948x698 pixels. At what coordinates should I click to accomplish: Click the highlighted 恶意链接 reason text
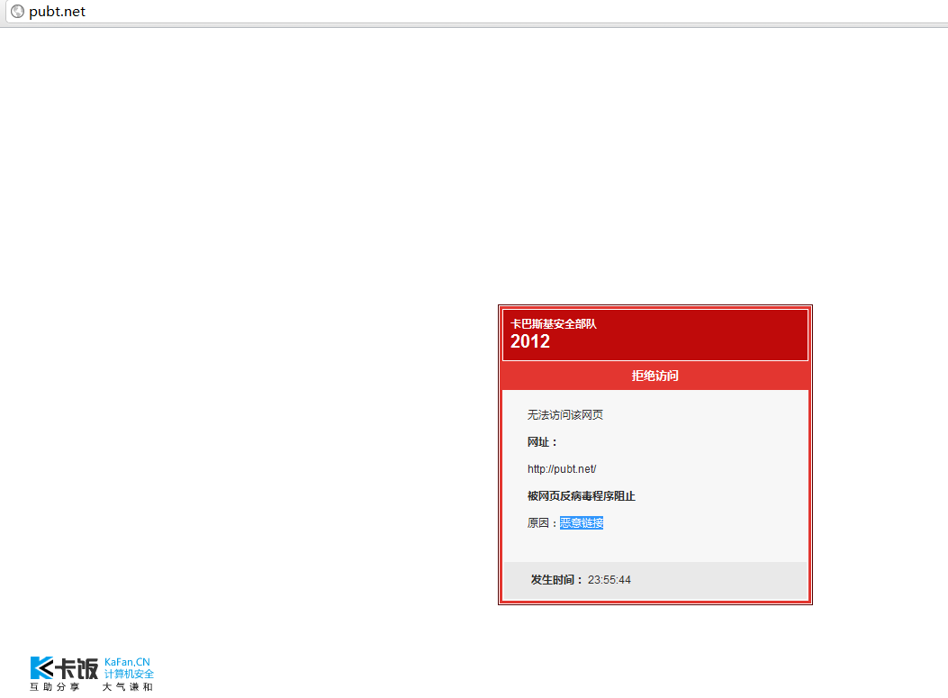click(582, 523)
